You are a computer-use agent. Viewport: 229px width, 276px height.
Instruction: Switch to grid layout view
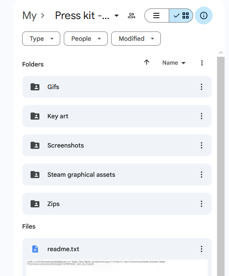(181, 16)
